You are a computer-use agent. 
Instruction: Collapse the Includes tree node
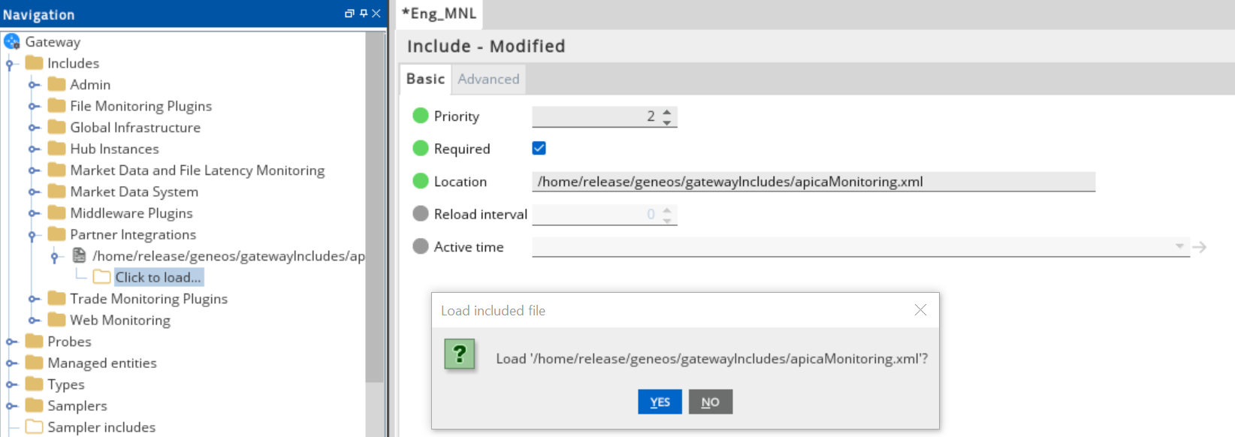tap(10, 64)
